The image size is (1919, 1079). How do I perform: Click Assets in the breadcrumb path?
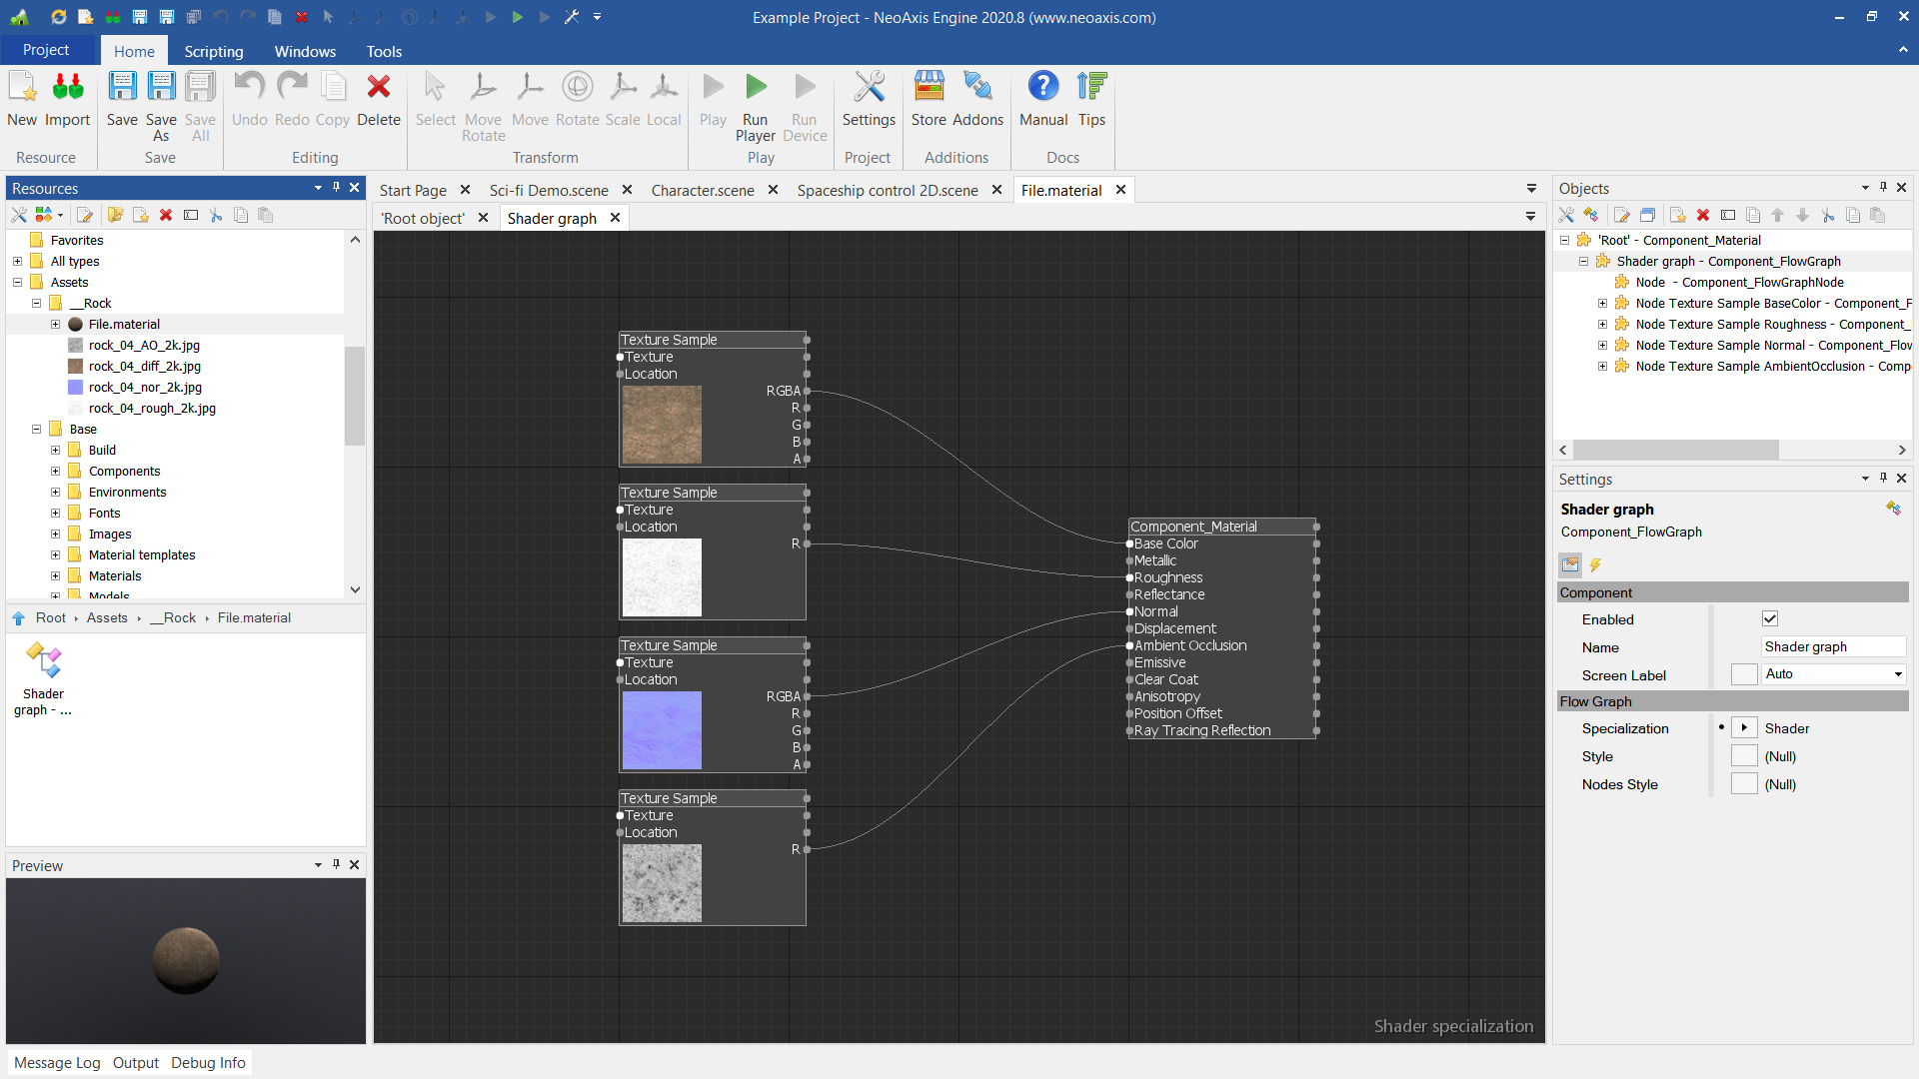[107, 617]
